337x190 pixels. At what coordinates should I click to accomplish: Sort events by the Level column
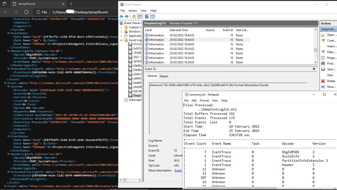(x=156, y=30)
